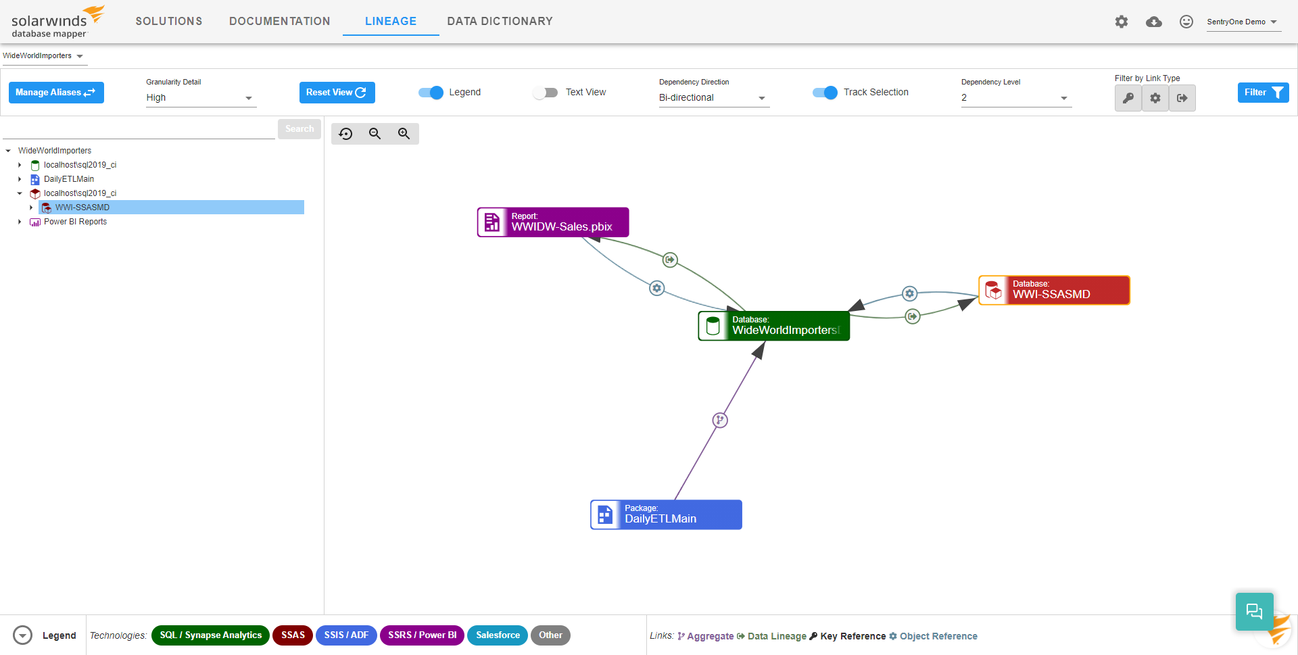The width and height of the screenshot is (1298, 655).
Task: Open the Documentation tab
Action: pyautogui.click(x=280, y=21)
